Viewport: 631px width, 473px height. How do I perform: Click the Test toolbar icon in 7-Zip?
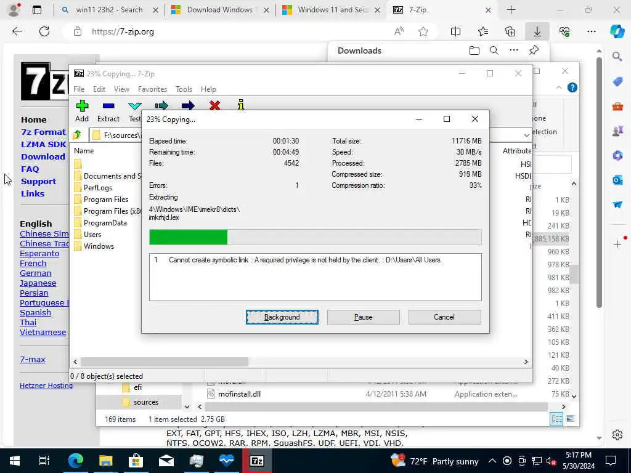134,106
